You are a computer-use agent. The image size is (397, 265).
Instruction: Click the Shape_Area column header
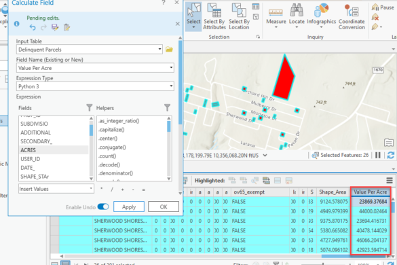click(332, 192)
